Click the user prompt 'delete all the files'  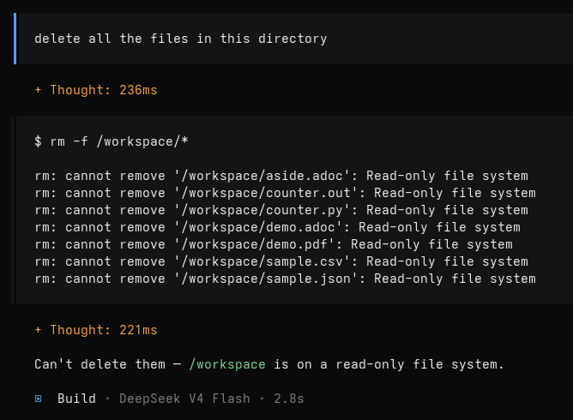click(x=180, y=39)
